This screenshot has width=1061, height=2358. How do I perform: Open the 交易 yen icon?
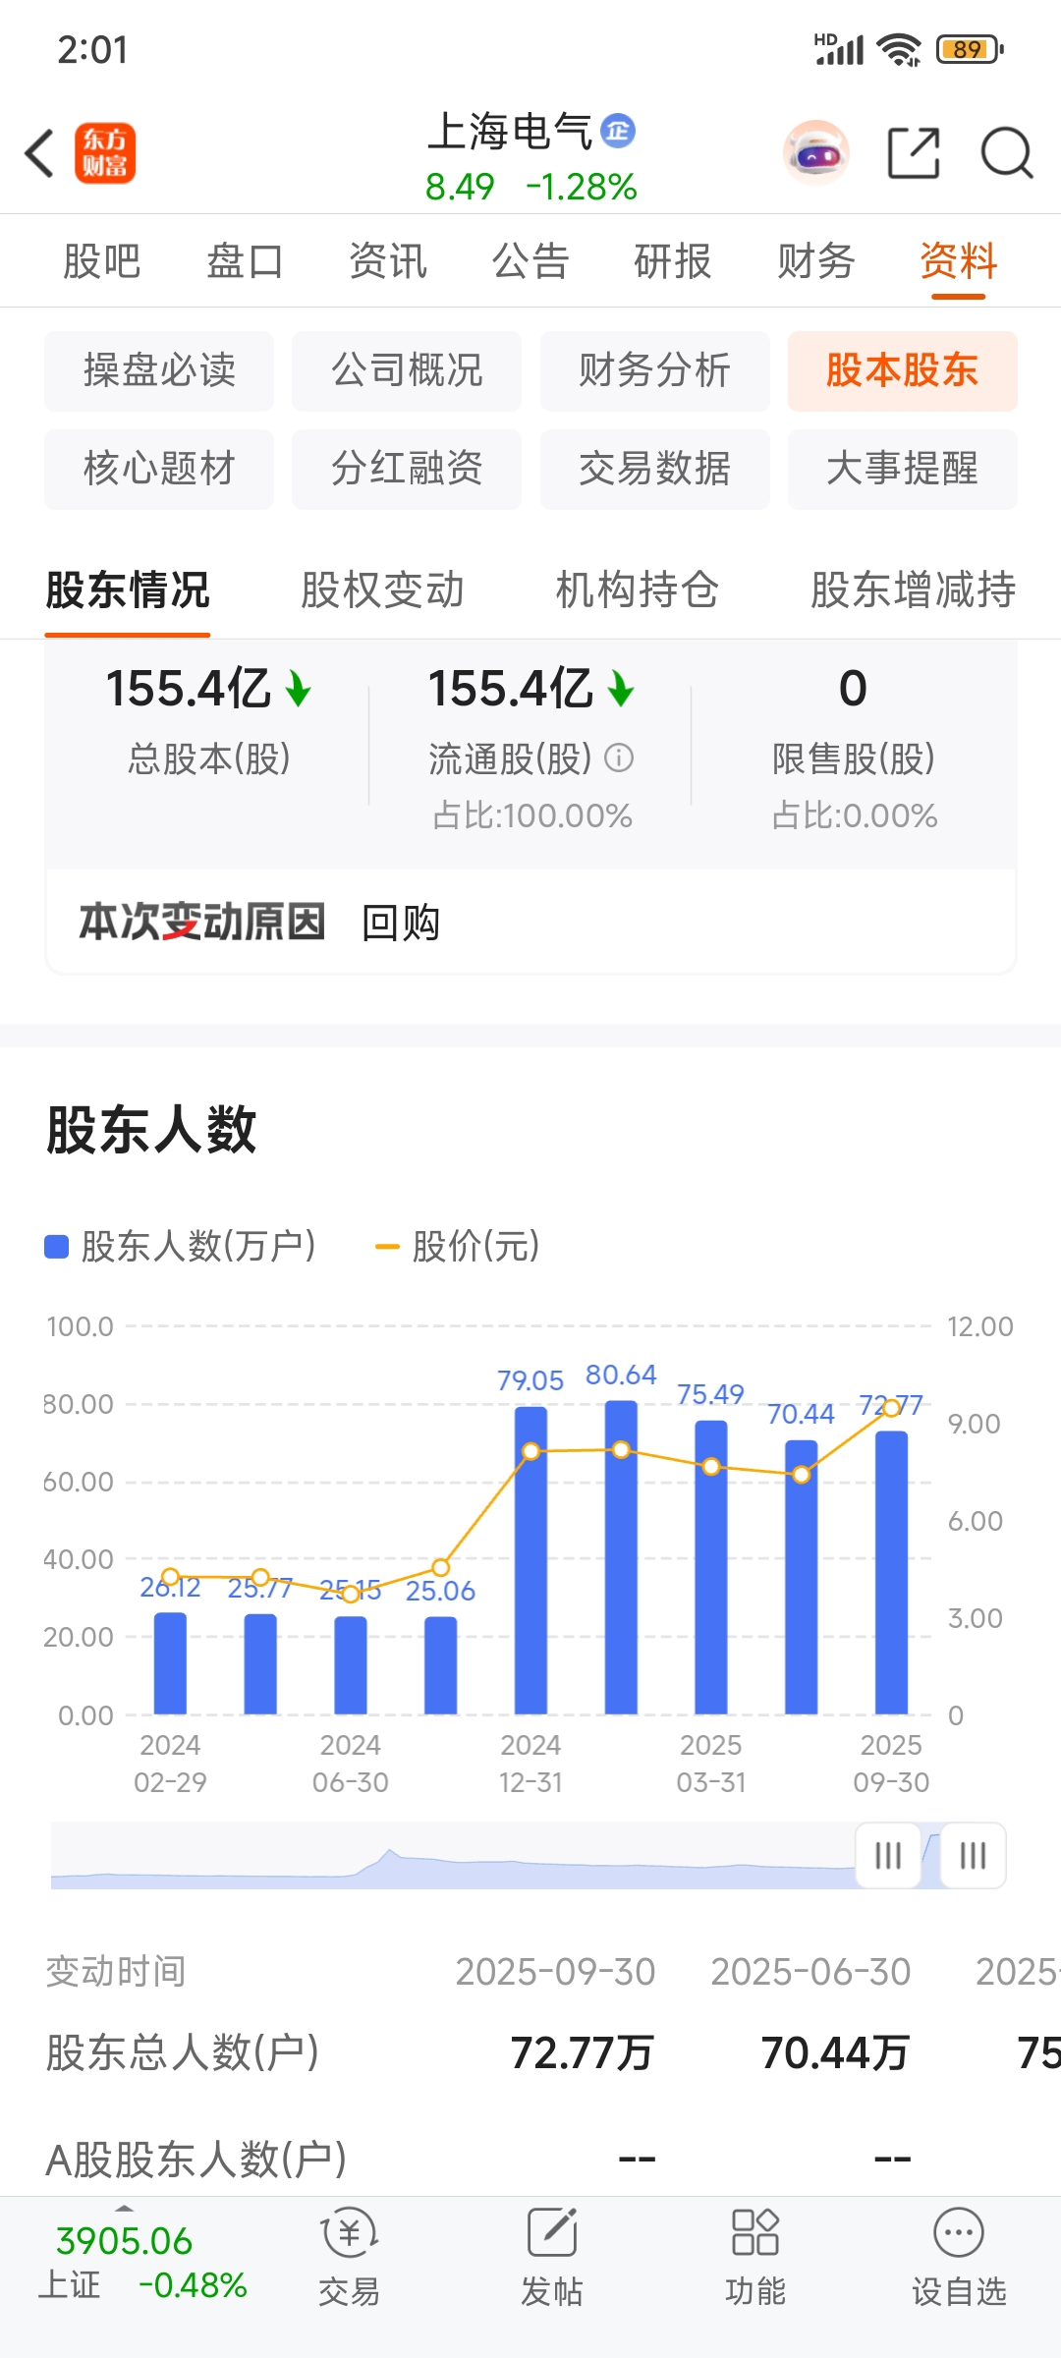coord(350,2232)
